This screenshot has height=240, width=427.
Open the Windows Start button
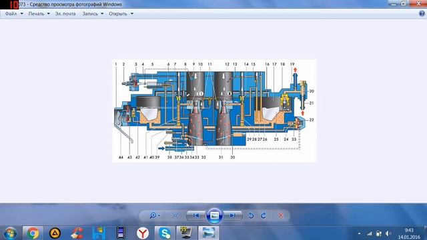[x=10, y=233]
